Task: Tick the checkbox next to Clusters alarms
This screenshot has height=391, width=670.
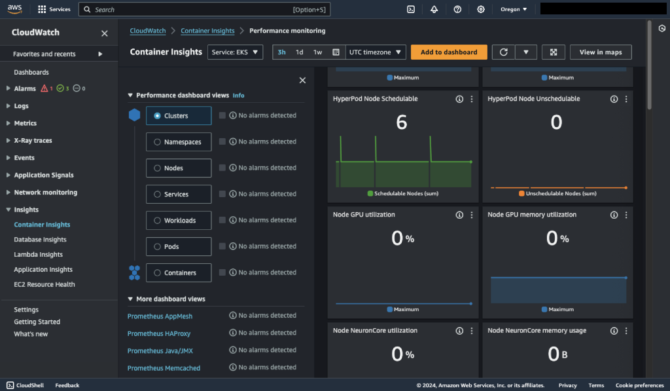Action: [x=222, y=115]
